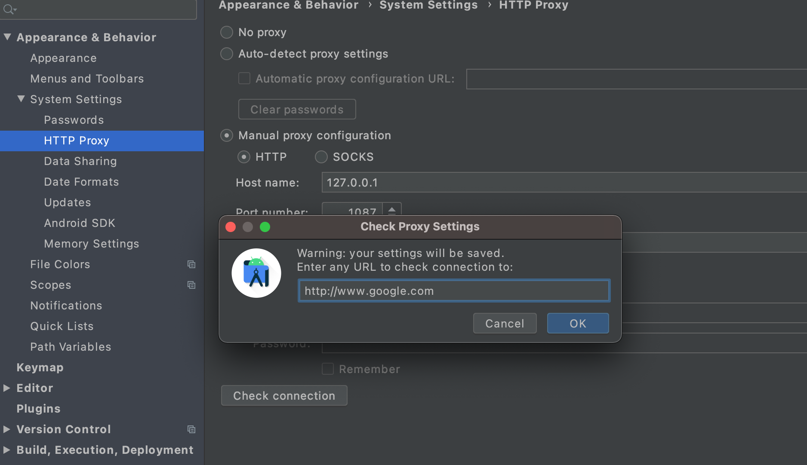Confirm with OK in proxy check dialog

click(578, 323)
